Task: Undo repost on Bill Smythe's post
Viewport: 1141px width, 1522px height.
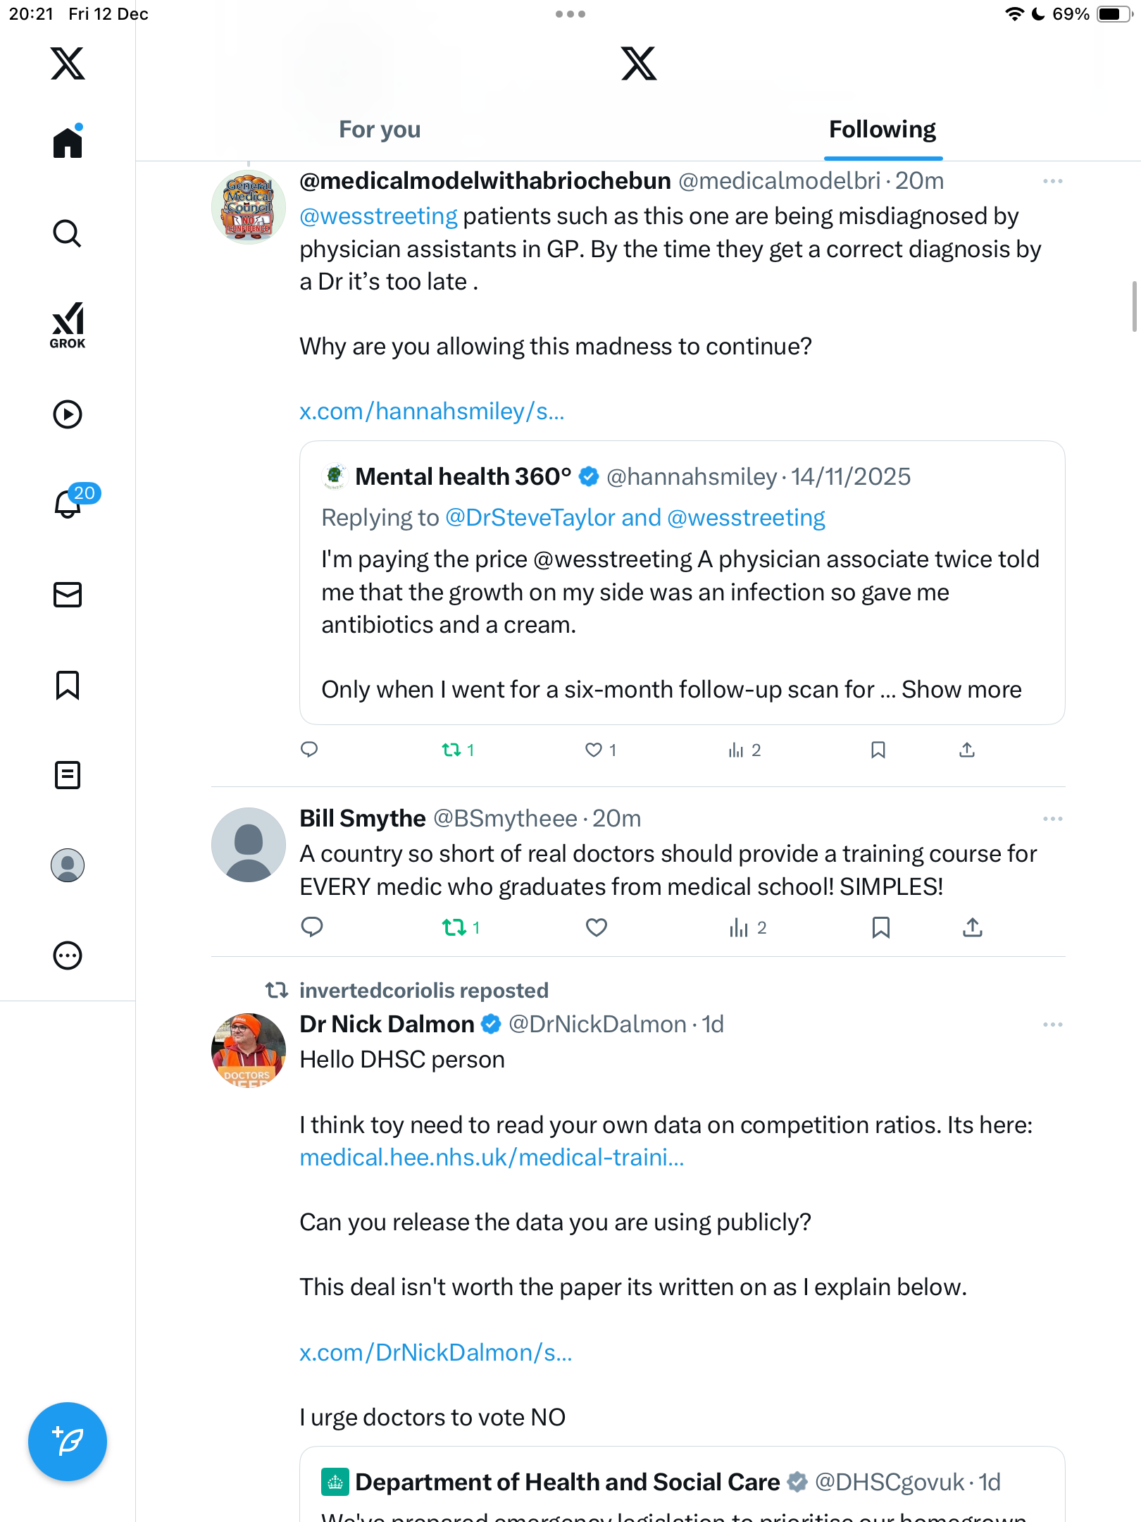Action: pos(455,927)
